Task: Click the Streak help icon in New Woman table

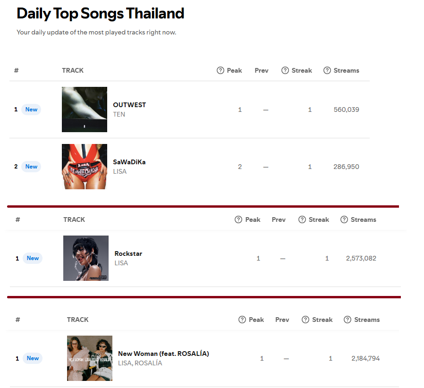Action: coord(305,320)
